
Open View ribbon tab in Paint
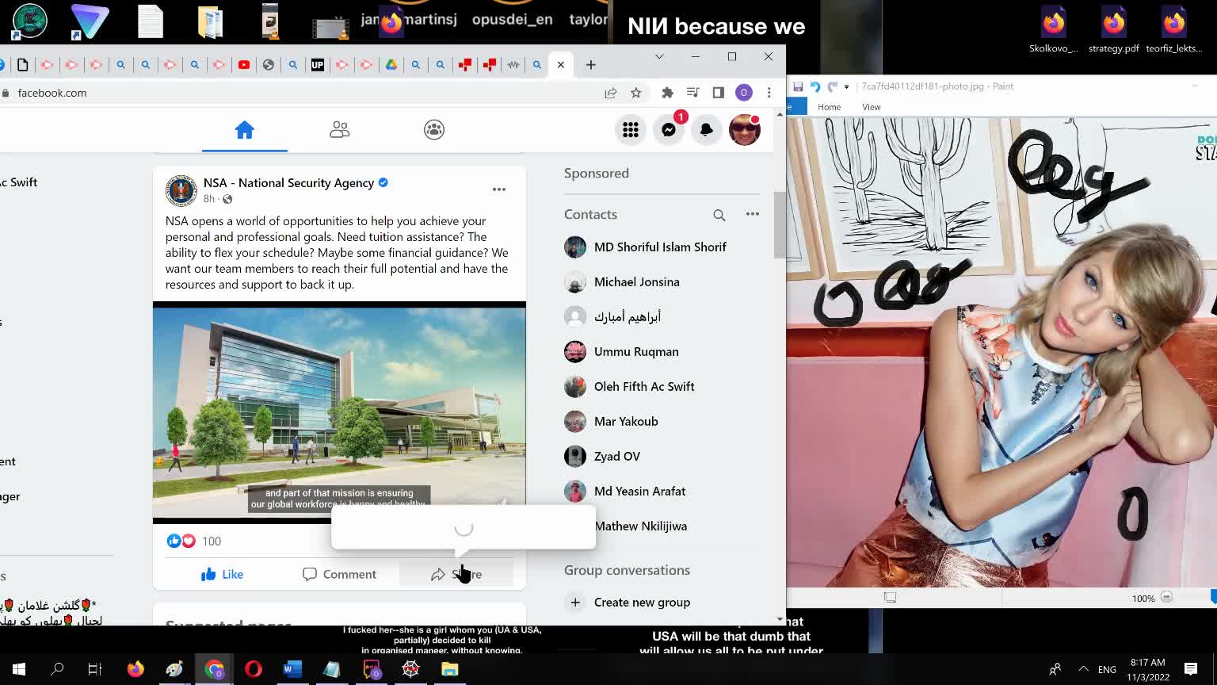pos(872,107)
